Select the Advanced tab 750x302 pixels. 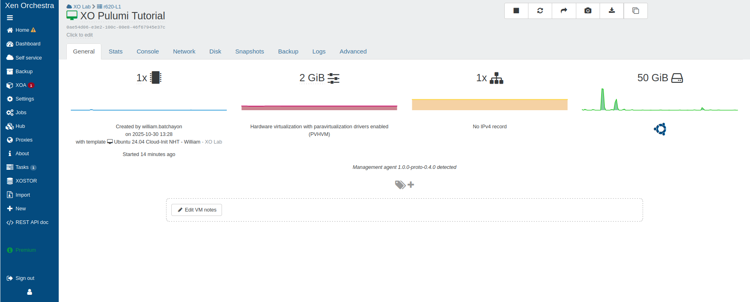[353, 51]
